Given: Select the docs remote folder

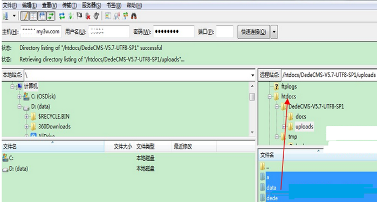Looking at the screenshot, I should click(x=301, y=117).
